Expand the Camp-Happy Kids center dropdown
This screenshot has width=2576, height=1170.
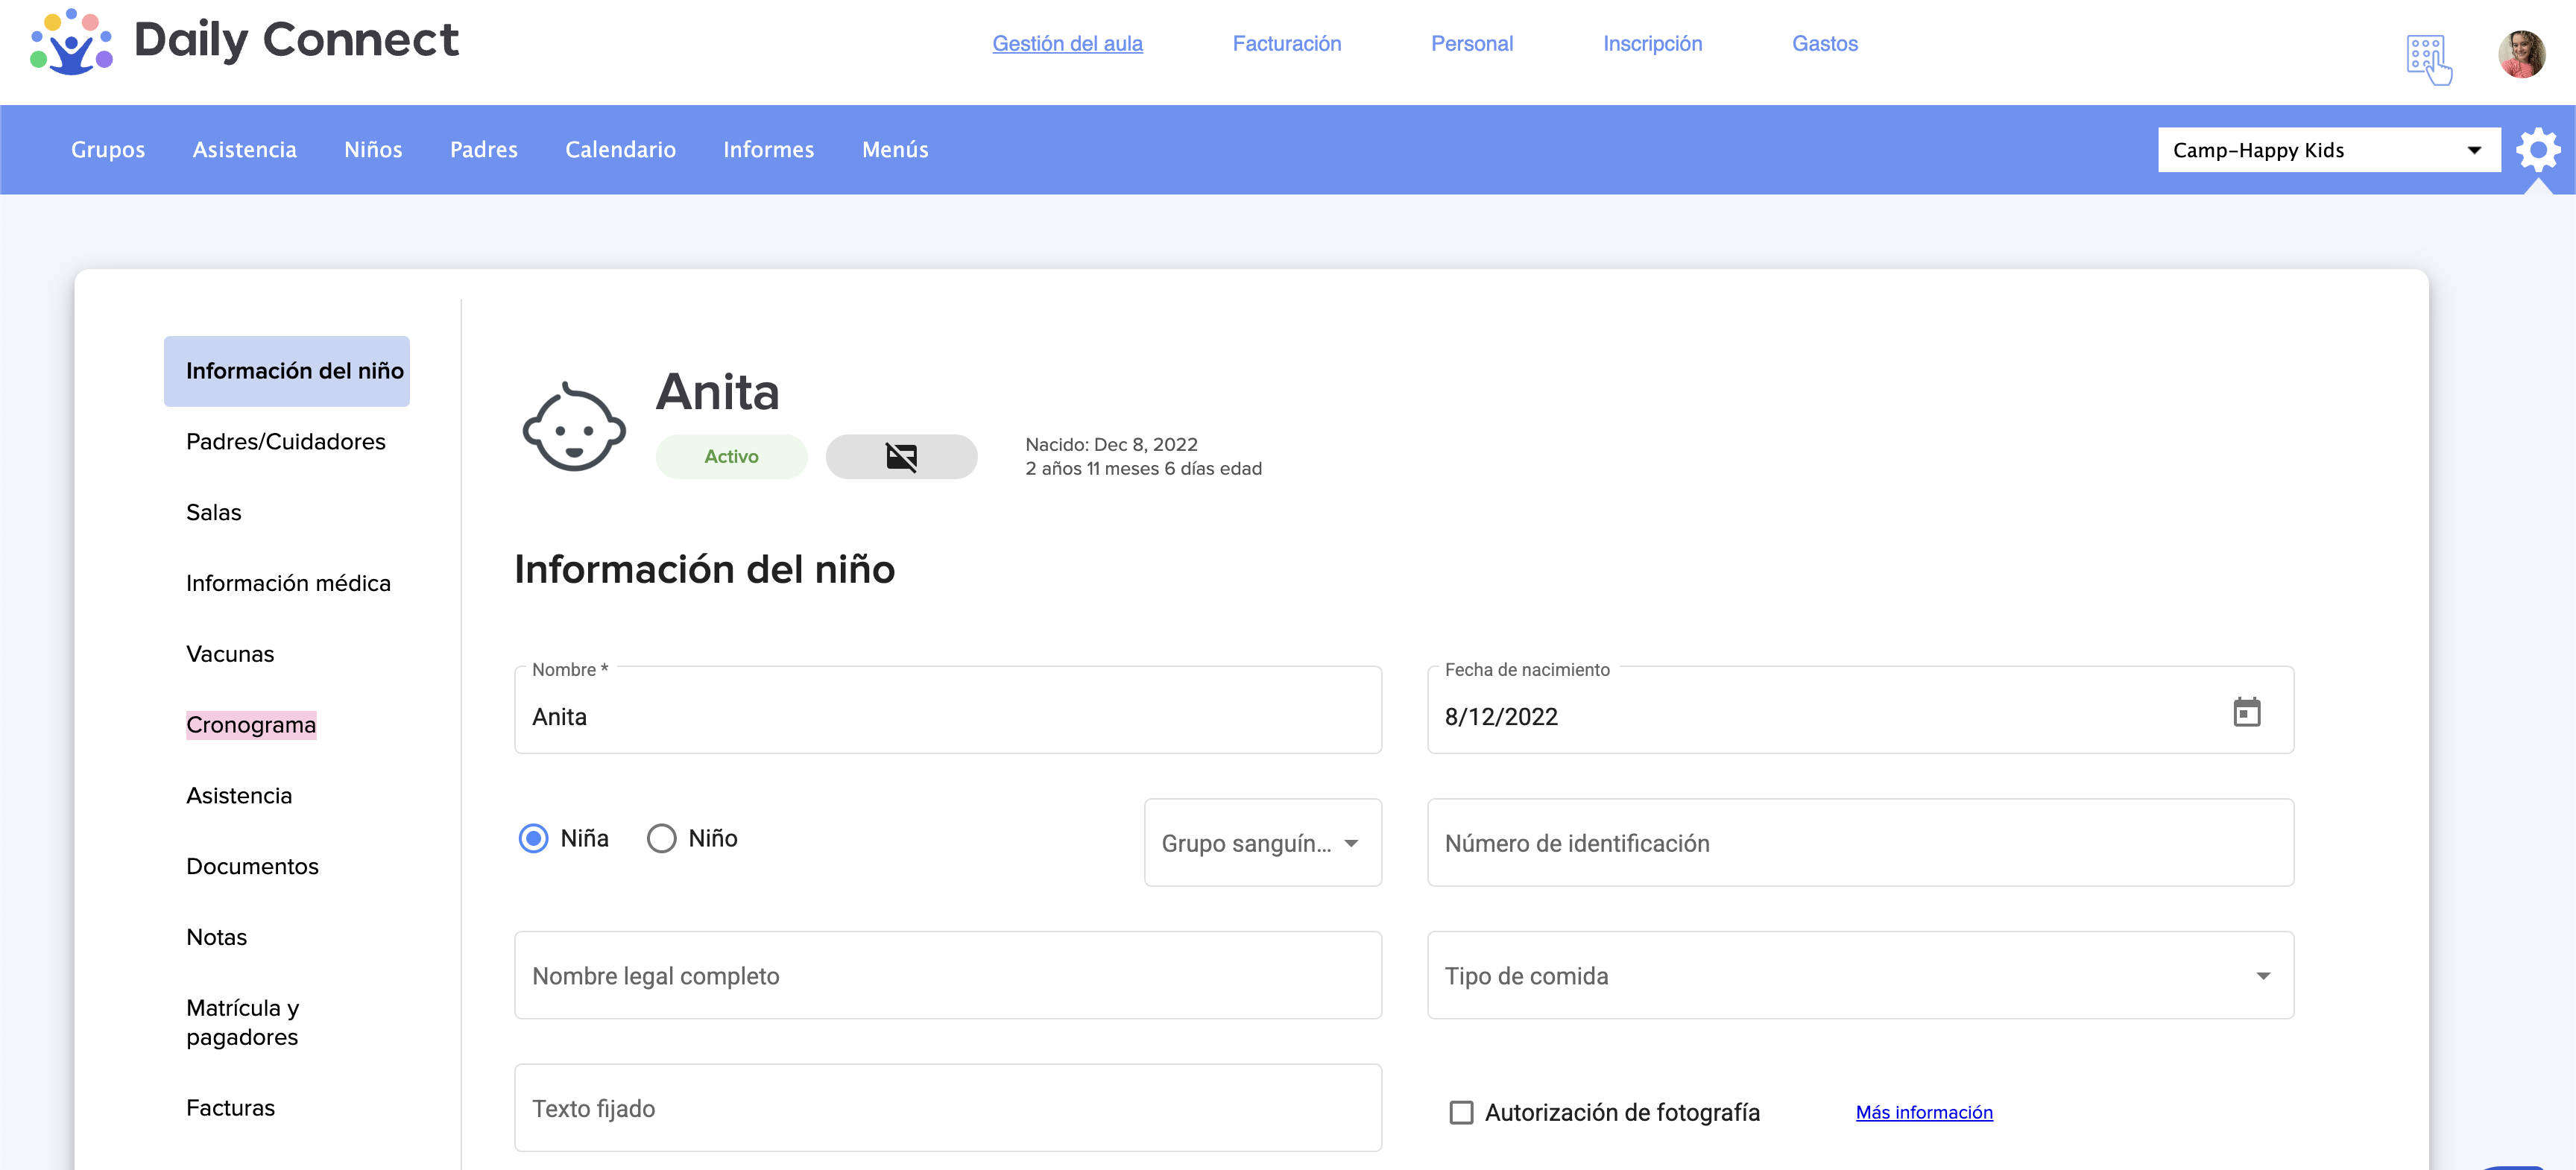coord(2328,150)
